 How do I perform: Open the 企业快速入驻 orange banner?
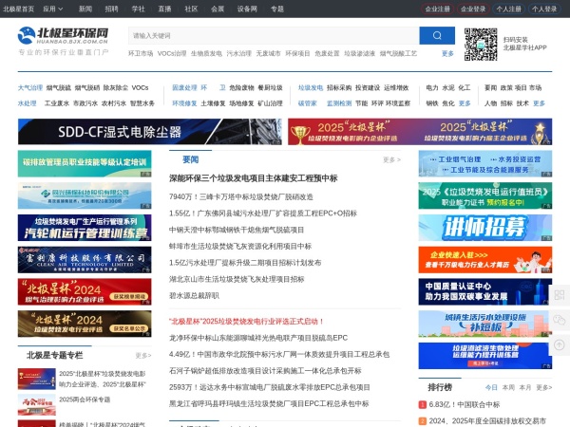[485, 260]
